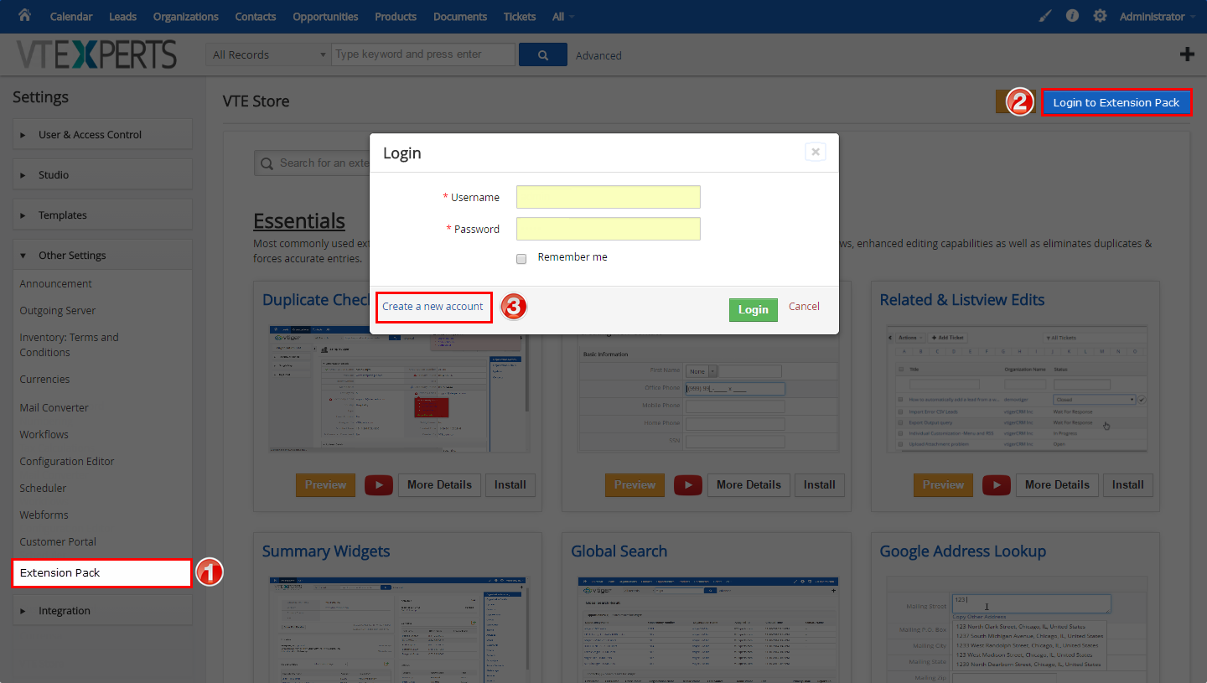The image size is (1207, 683).
Task: Open the Products menu
Action: click(396, 16)
